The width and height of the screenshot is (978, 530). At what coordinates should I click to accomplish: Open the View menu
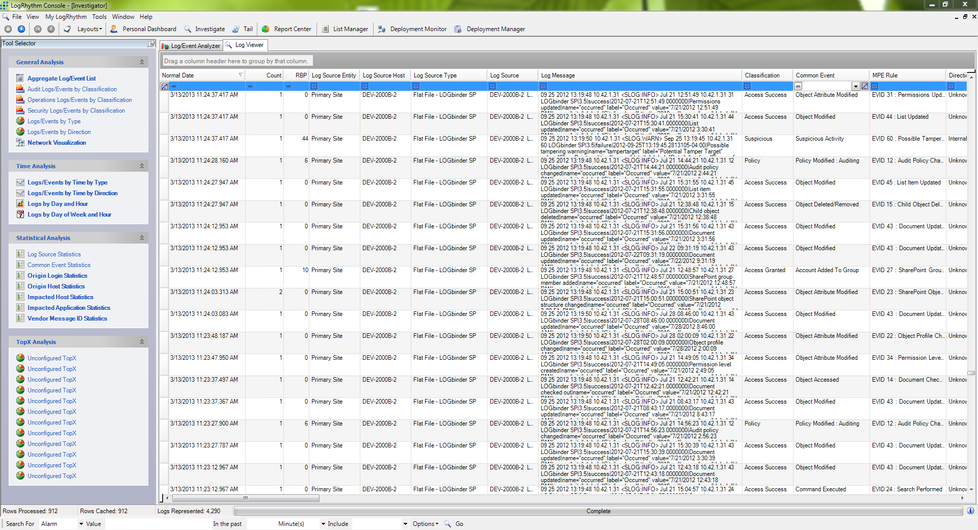pyautogui.click(x=33, y=17)
